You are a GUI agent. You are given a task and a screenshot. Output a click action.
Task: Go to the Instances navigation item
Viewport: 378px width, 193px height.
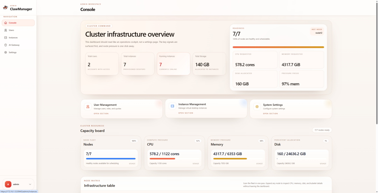(x=13, y=37)
